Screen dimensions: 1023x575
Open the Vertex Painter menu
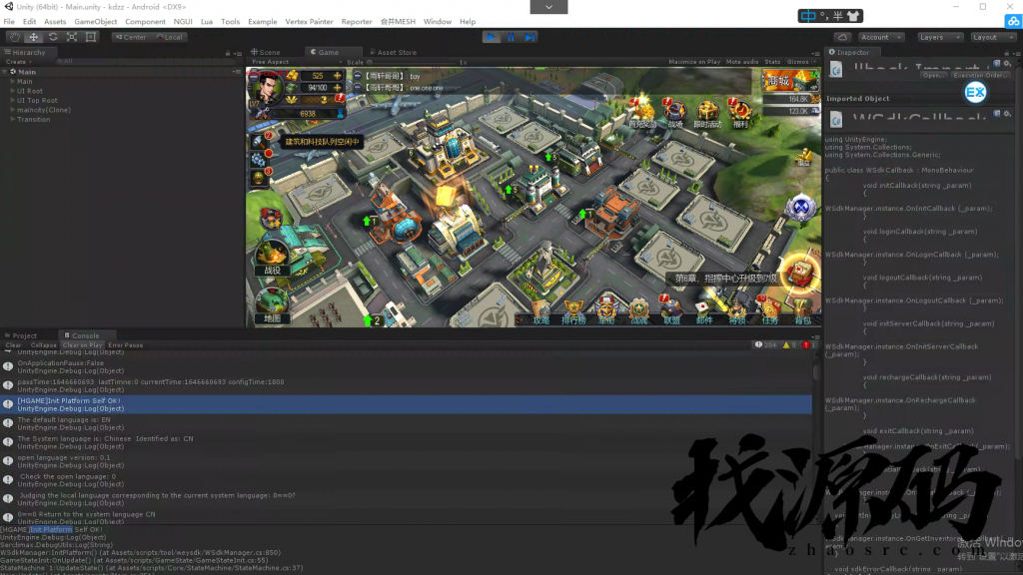click(x=309, y=22)
